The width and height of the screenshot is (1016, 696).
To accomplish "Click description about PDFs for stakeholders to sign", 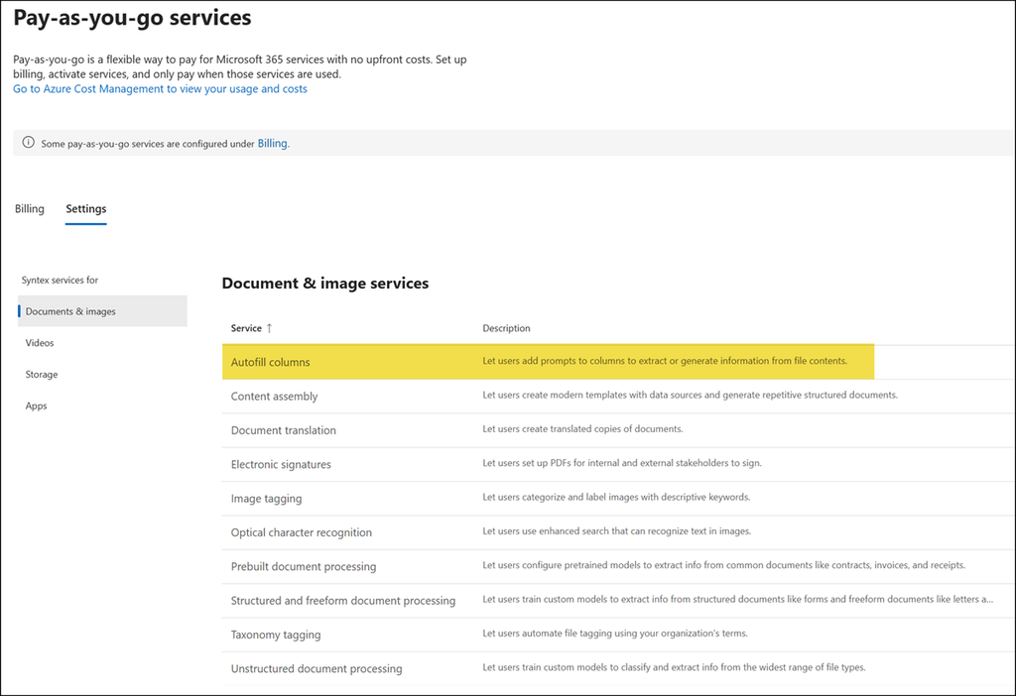I will [622, 463].
